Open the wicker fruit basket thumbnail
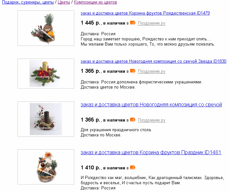This screenshot has width=230, height=192. tap(46, 167)
